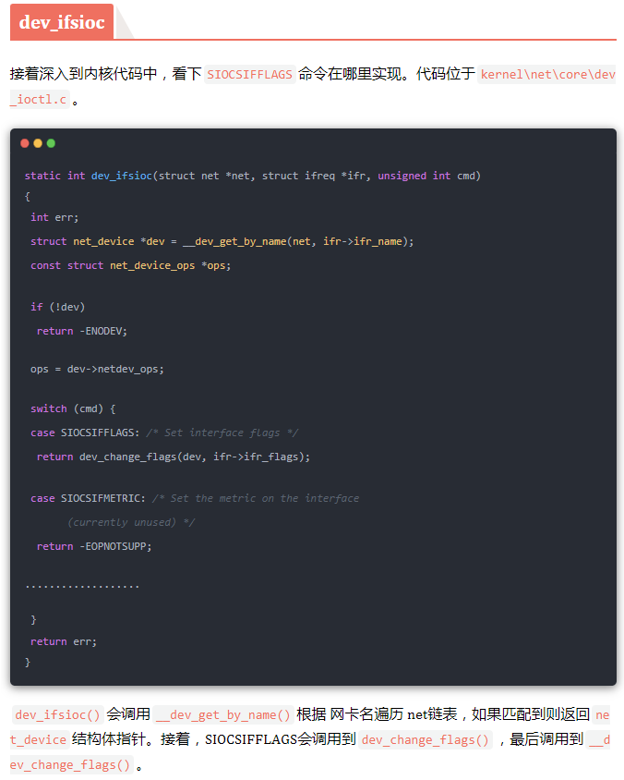Click the 'return -EOPNOTSUPP;' code line
Viewport: 624px width, 780px height.
click(94, 546)
